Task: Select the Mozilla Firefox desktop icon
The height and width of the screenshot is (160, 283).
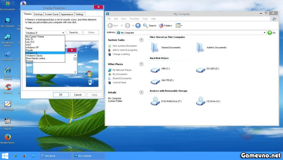Action: click(x=7, y=139)
